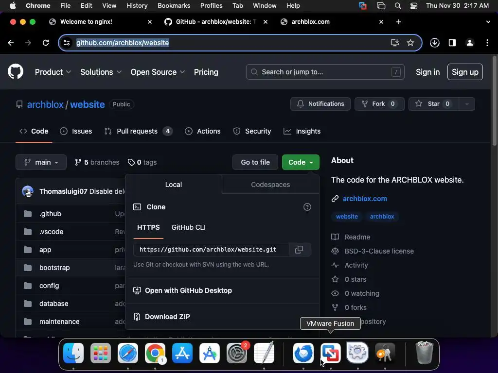Toggle Chrome side panel
The width and height of the screenshot is (498, 373).
point(452,43)
